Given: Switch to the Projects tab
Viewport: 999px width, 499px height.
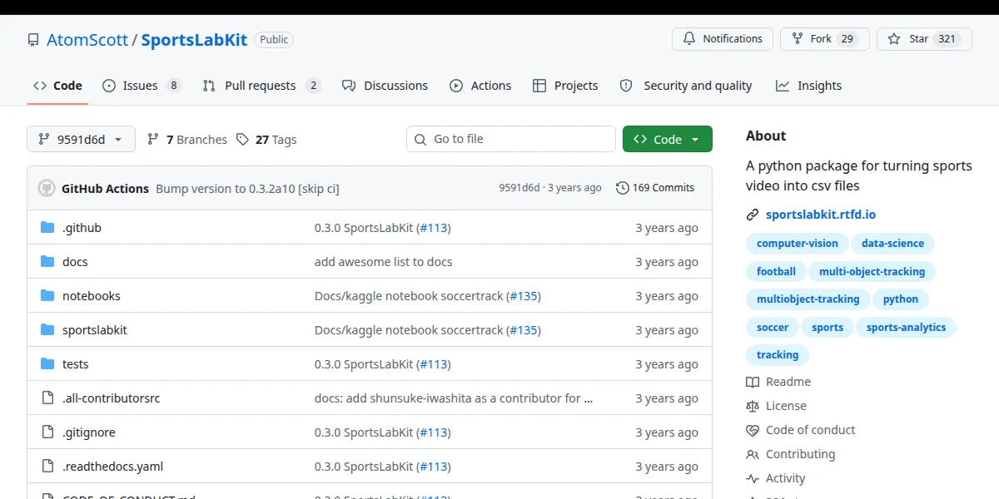Looking at the screenshot, I should (x=565, y=86).
